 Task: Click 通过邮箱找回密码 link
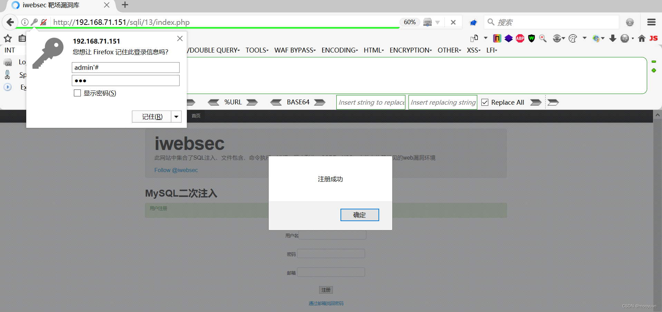(326, 303)
